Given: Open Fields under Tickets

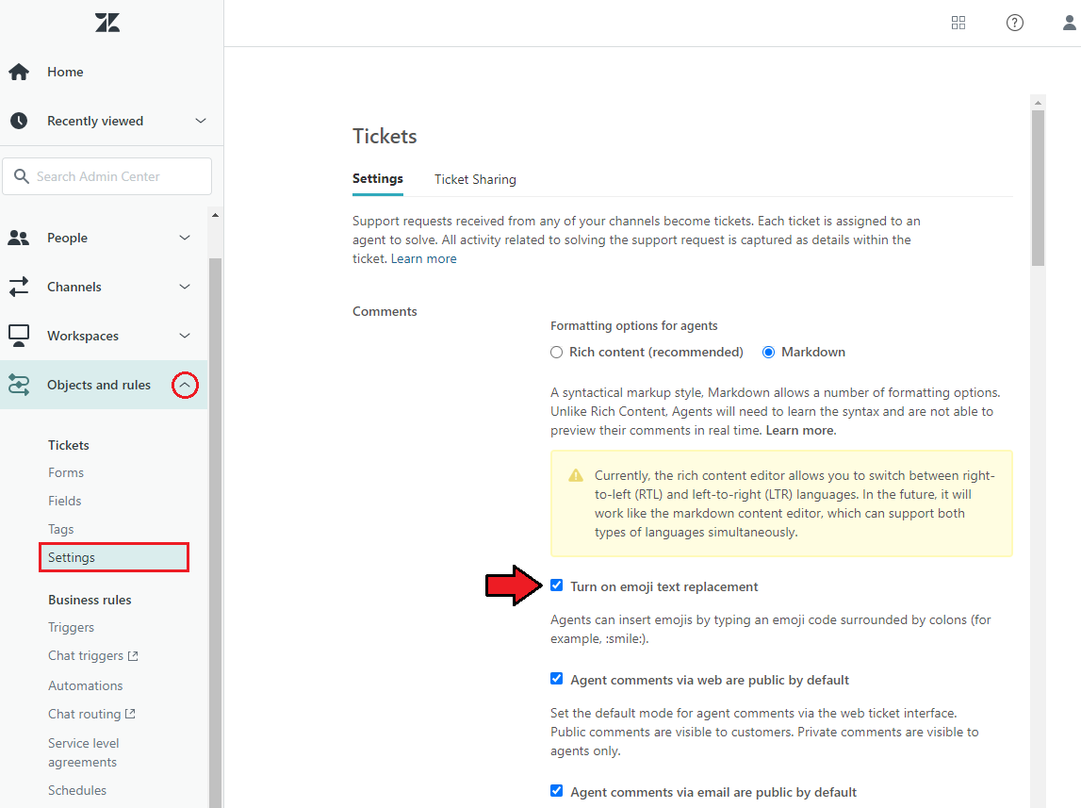Looking at the screenshot, I should click(x=65, y=502).
